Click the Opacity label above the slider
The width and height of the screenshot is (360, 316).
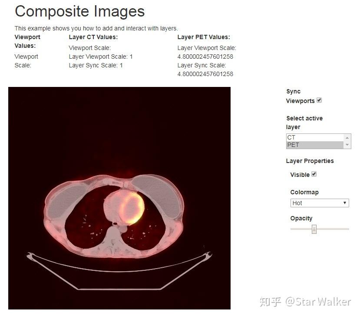[x=301, y=218]
